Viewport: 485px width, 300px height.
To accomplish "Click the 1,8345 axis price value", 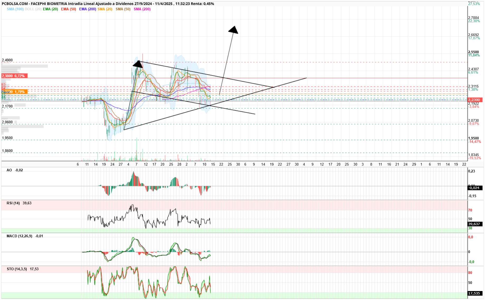I will 473,155.
